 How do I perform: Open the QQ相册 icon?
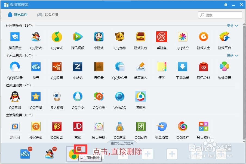(99, 97)
